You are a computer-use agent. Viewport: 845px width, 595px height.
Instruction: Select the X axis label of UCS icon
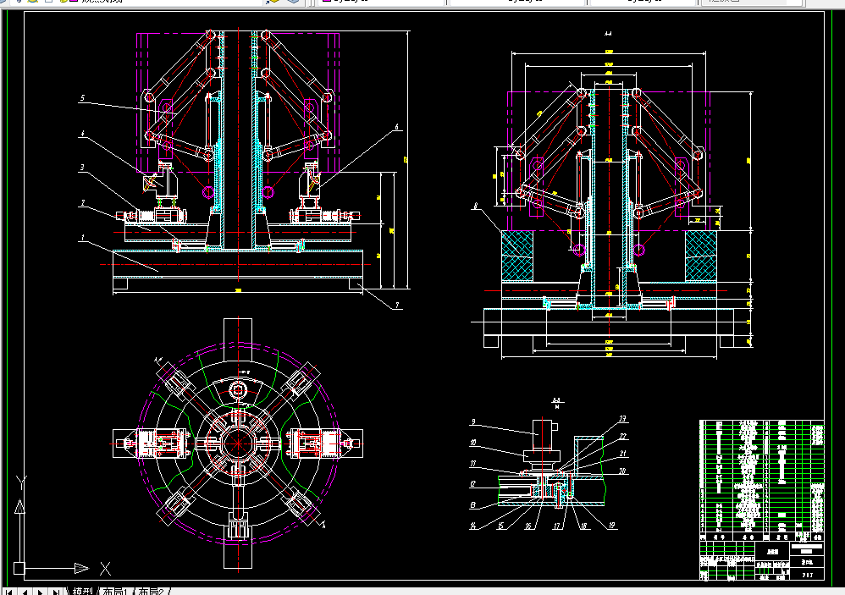[x=106, y=568]
